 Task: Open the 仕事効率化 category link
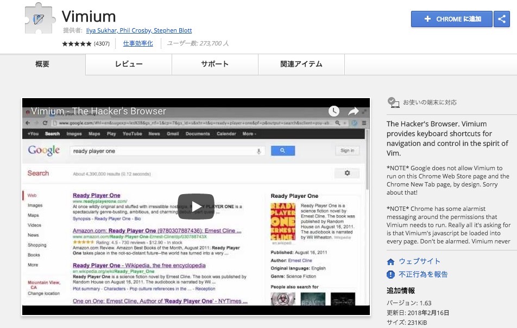138,43
